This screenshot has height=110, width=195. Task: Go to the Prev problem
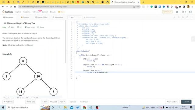click(45, 102)
